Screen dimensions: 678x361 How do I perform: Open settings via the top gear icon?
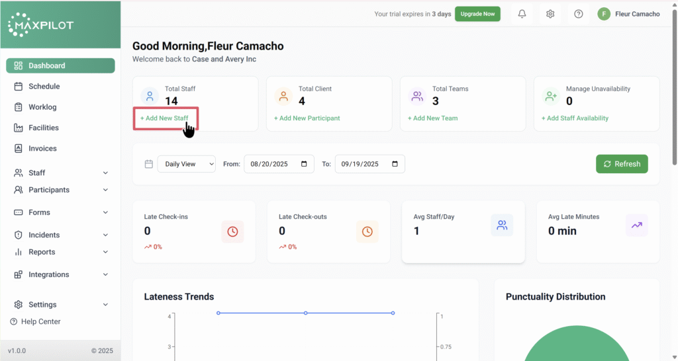(550, 14)
